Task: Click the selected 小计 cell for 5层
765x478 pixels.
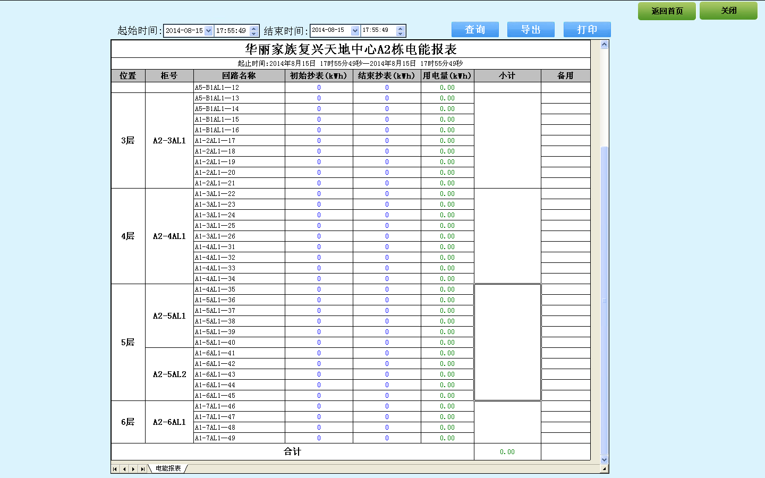Action: (507, 343)
